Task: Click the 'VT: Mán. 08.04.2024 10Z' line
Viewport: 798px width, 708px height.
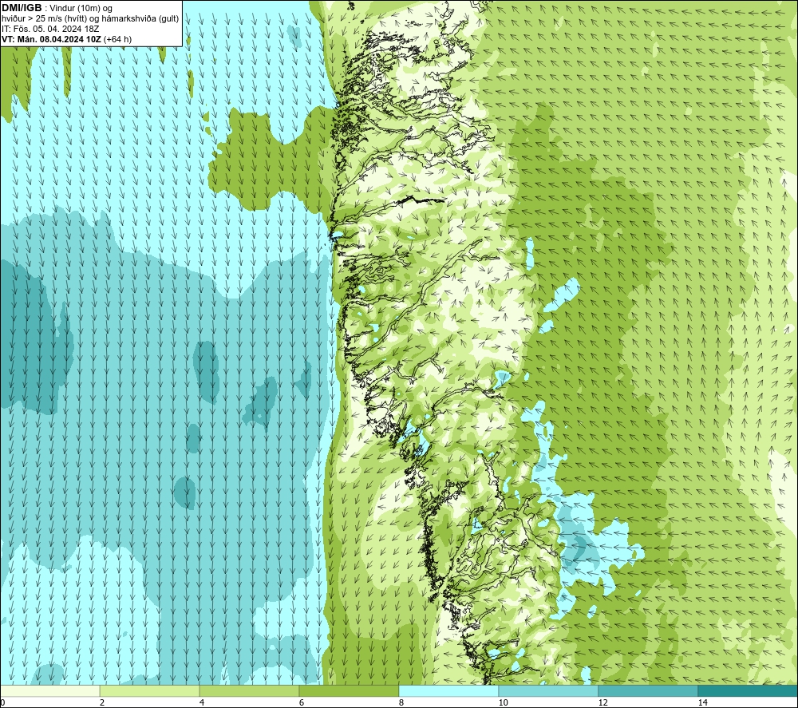Action: tap(51, 39)
